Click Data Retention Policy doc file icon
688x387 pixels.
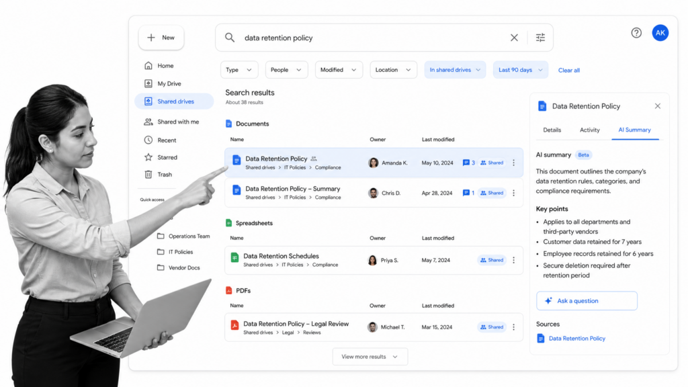click(x=236, y=160)
